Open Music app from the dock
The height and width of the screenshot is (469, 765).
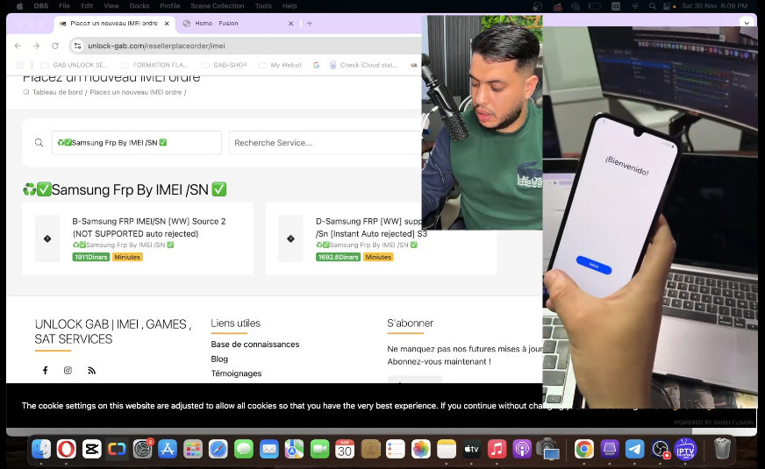click(497, 449)
